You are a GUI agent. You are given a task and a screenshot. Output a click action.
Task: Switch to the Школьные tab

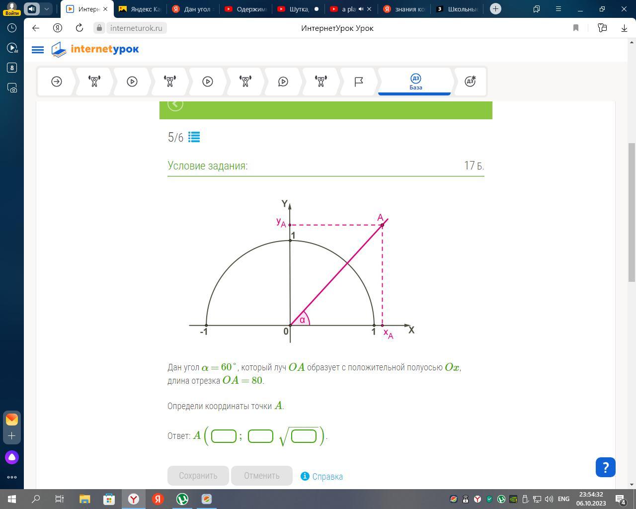457,9
